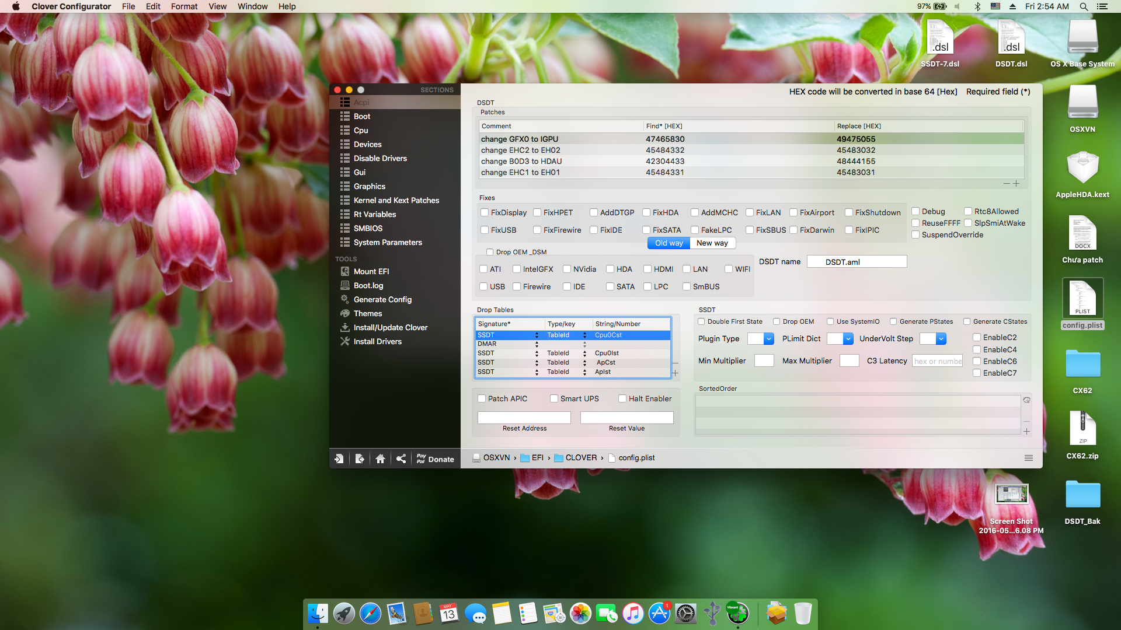Open the Mount EFI tool
This screenshot has height=630, width=1121.
371,271
